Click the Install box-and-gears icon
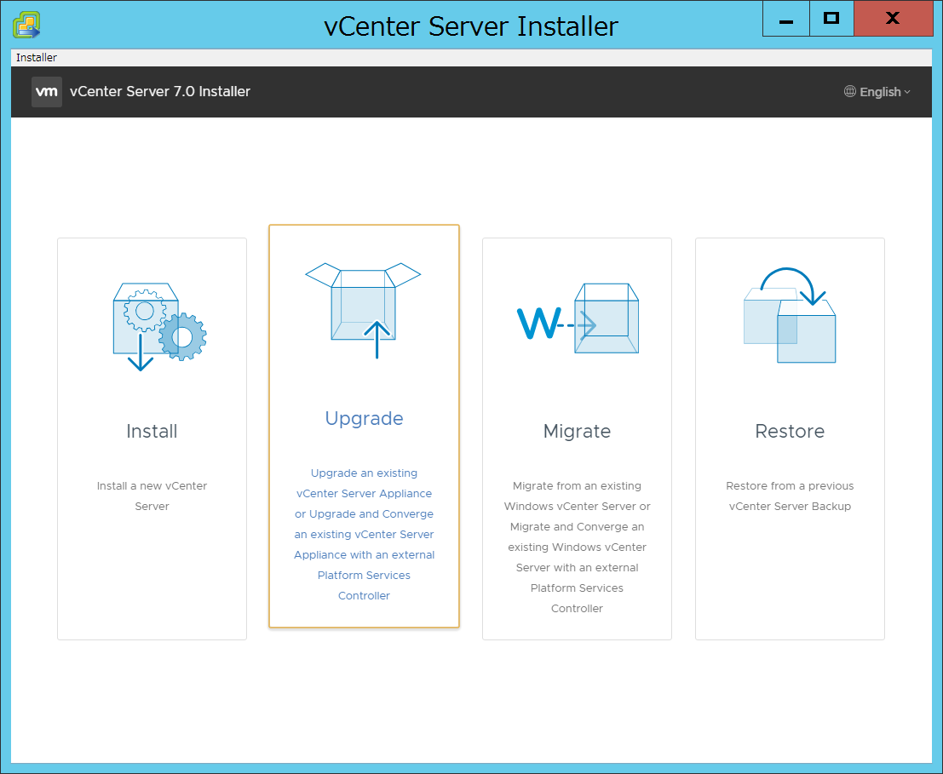Image resolution: width=943 pixels, height=774 pixels. point(160,326)
